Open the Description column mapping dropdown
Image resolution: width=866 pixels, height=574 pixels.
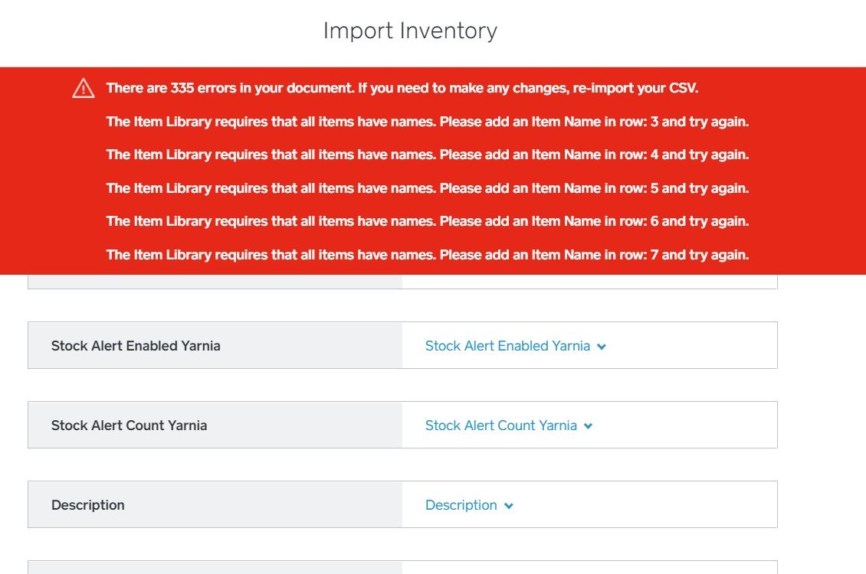coord(461,505)
